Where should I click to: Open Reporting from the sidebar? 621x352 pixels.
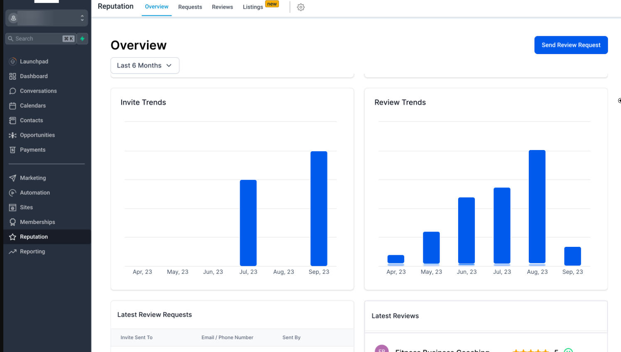[32, 251]
